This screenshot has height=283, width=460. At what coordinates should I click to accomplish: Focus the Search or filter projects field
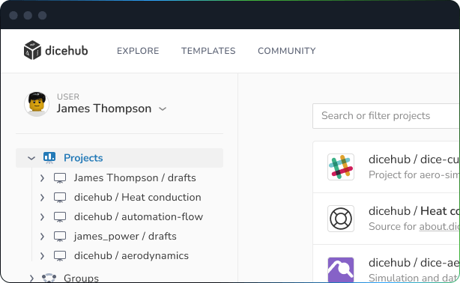(386, 116)
